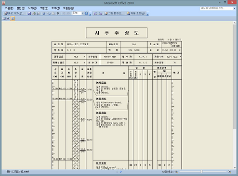Open the 도구(T) menu
This screenshot has width=238, height=176.
(55, 8)
